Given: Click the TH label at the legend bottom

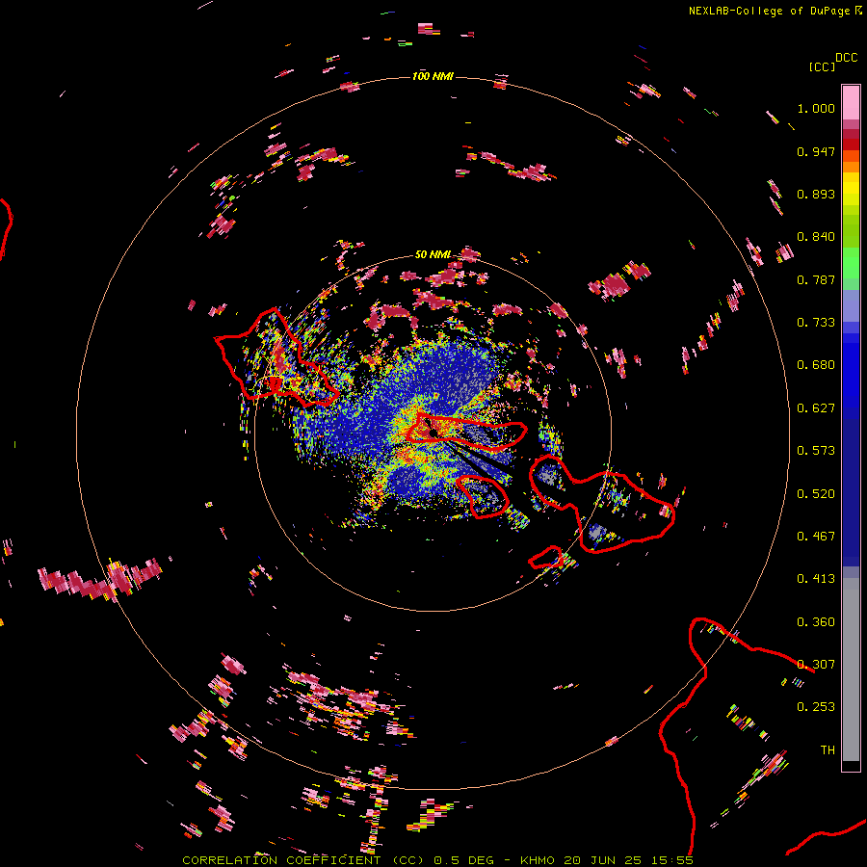Looking at the screenshot, I should pos(828,750).
